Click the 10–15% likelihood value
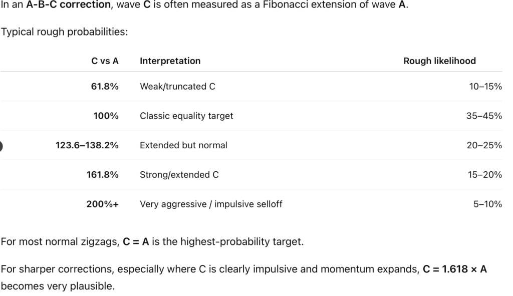The width and height of the screenshot is (513, 296). [x=485, y=87]
